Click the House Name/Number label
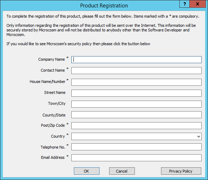208x180 pixels. click(x=47, y=82)
